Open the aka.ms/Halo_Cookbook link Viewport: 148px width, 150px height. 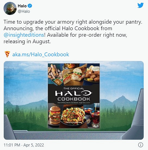pos(41,54)
